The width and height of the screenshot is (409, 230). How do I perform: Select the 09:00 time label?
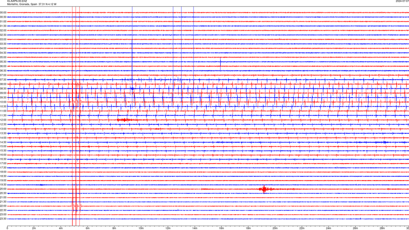[3, 93]
